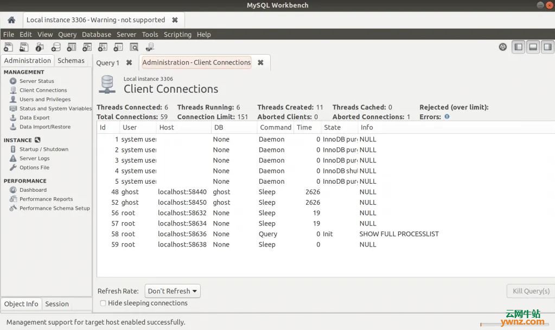Close the Query 1 tab
555x330 pixels.
coord(129,63)
